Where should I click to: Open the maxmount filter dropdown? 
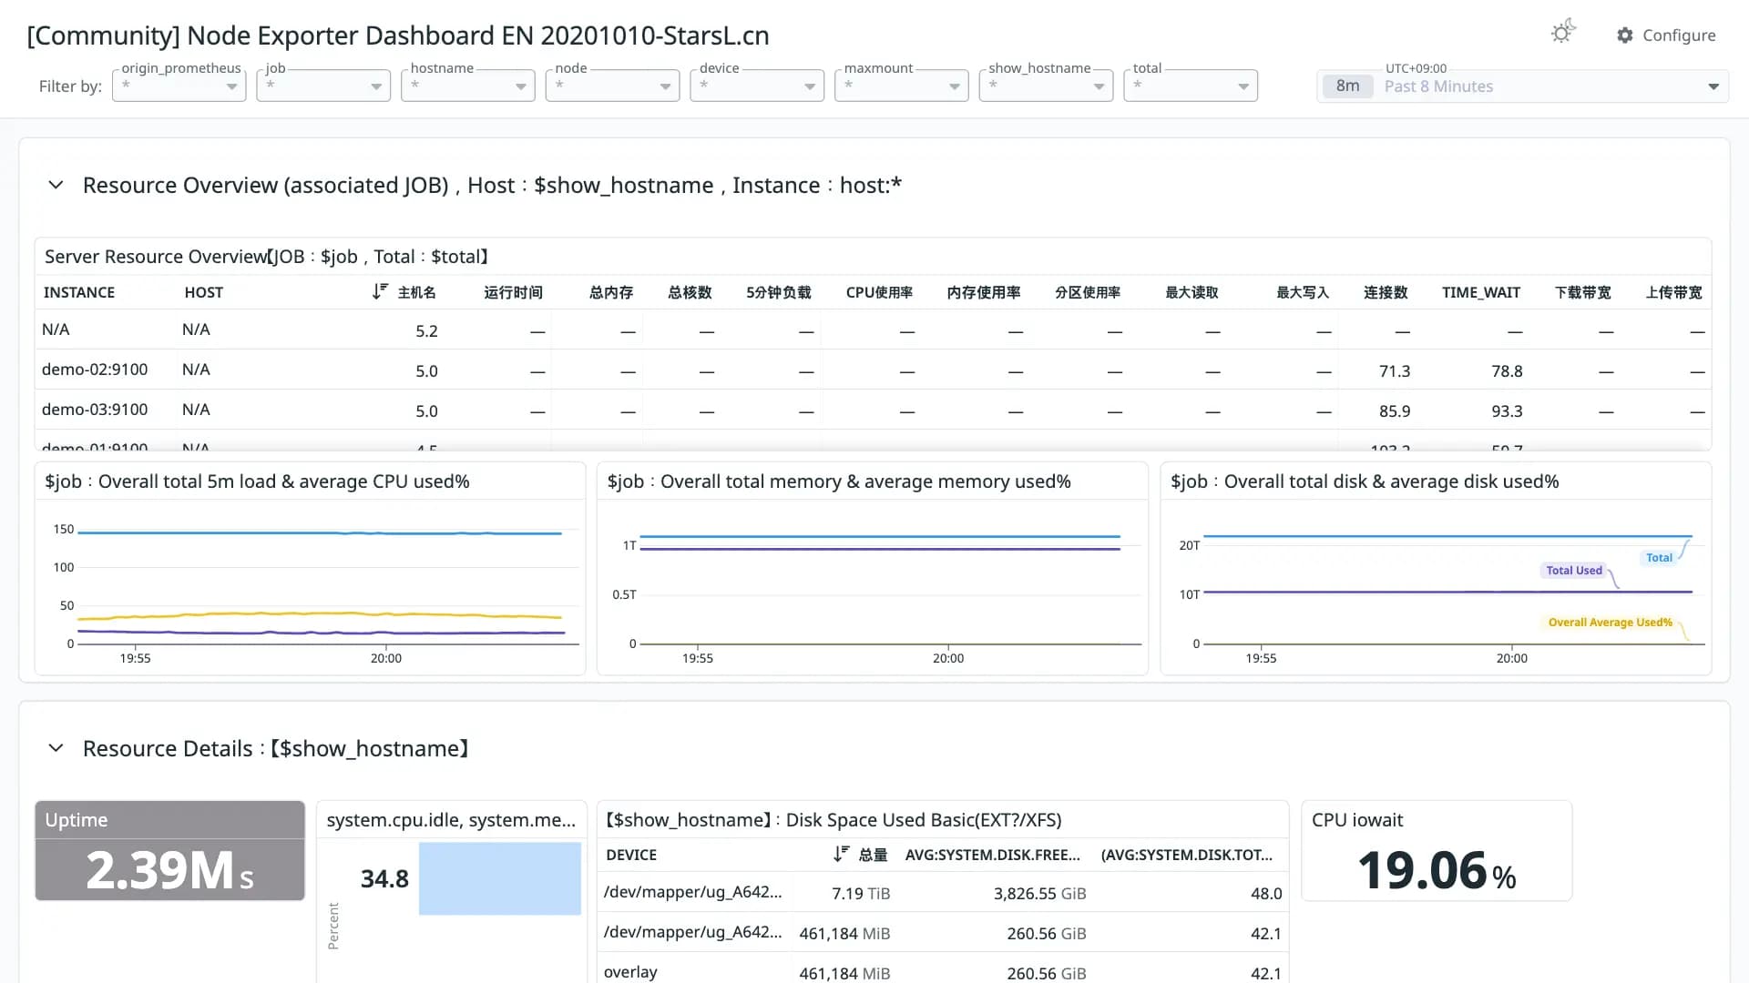902,86
